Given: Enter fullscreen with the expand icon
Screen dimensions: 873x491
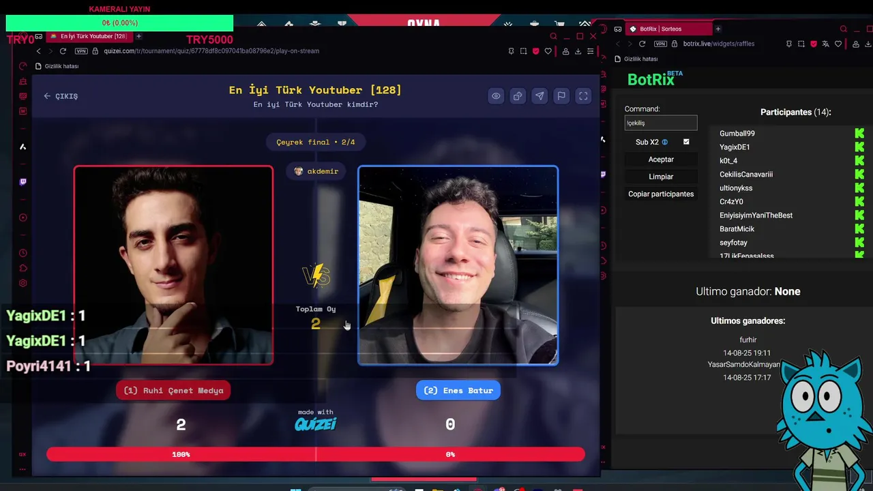Looking at the screenshot, I should 583,96.
